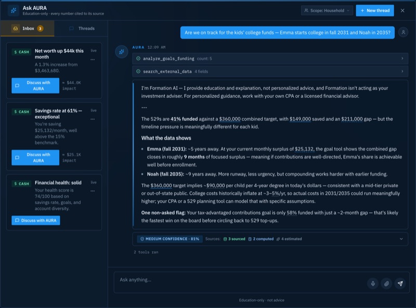
Task: Discuss Savings rate insight with AURA
Action: pos(35,158)
